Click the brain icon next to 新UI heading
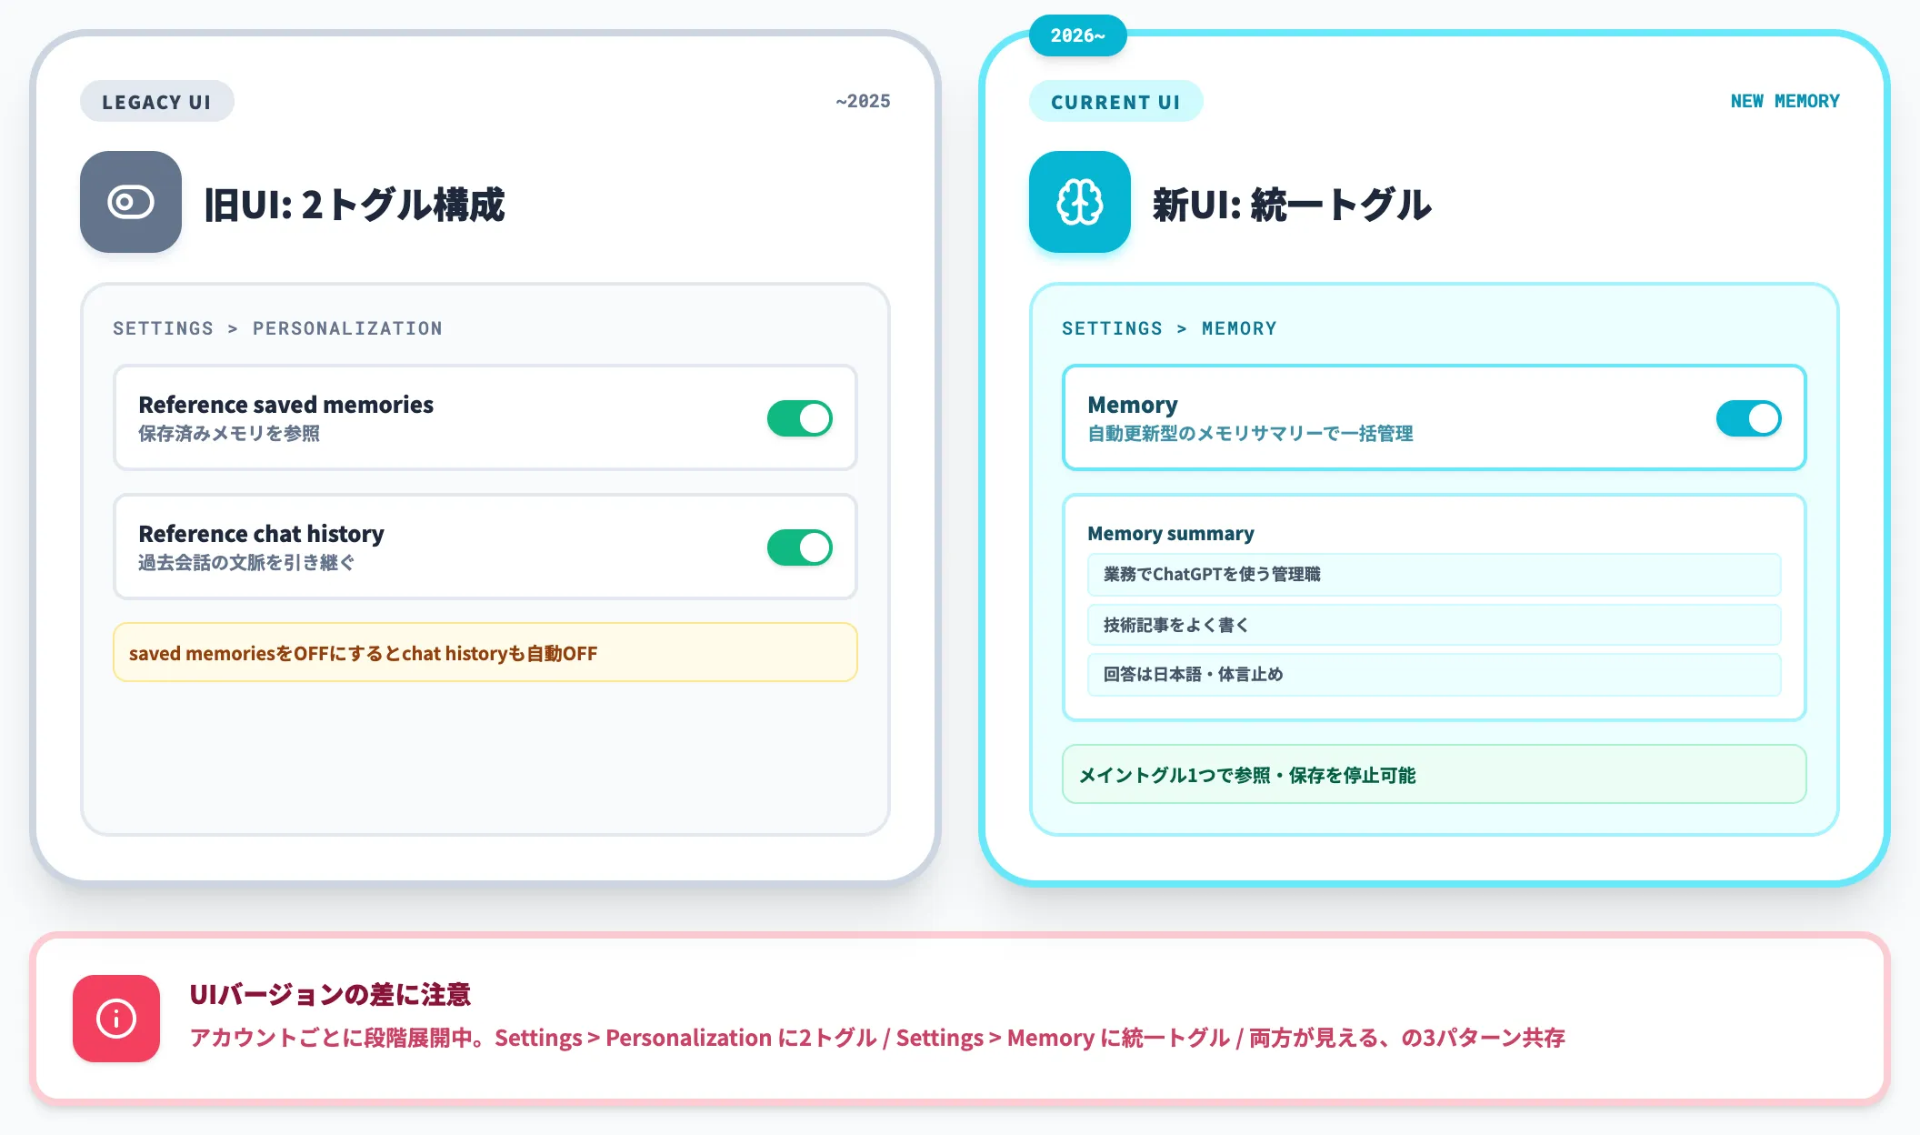This screenshot has width=1920, height=1135. click(x=1080, y=202)
